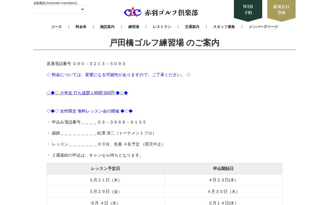This screenshot has width=329, height=205.
Task: Open the automatic translation language dropdown
Action: 59,9
